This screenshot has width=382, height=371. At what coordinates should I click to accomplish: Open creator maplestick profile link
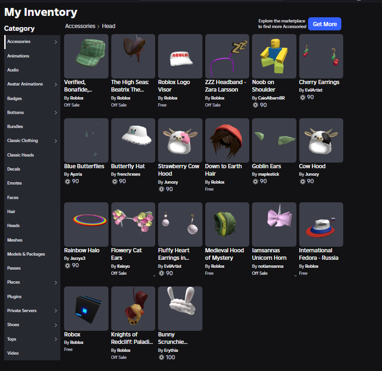point(268,174)
